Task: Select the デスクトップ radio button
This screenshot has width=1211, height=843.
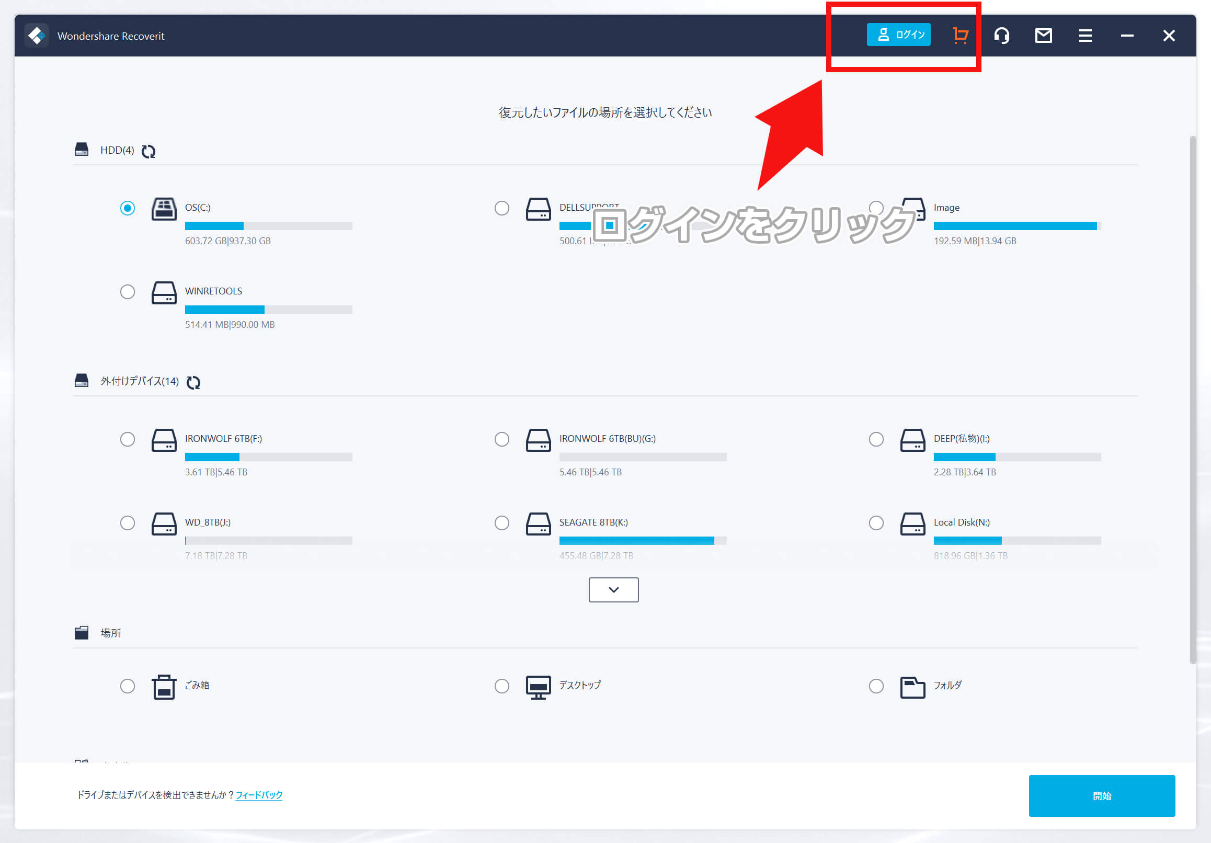Action: pos(501,686)
